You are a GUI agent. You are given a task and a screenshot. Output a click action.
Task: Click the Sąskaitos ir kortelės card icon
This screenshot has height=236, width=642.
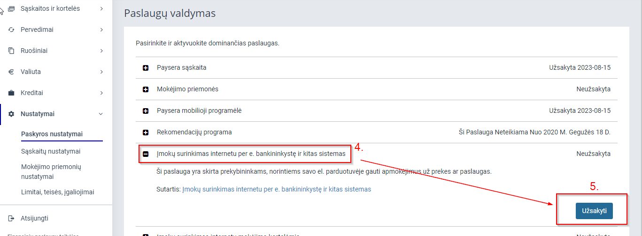pyautogui.click(x=11, y=8)
